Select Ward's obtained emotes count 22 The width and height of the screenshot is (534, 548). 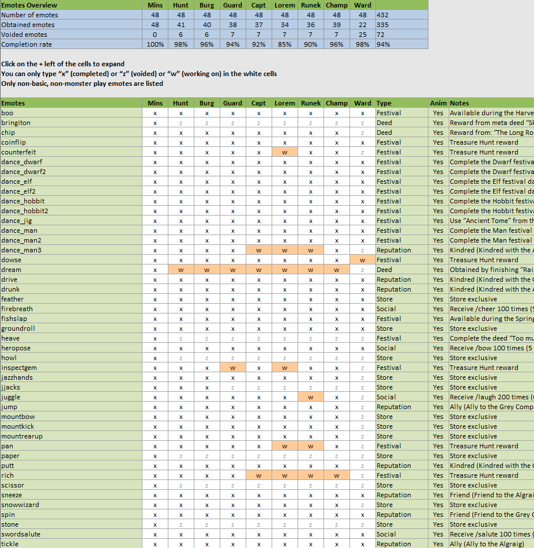(x=363, y=24)
